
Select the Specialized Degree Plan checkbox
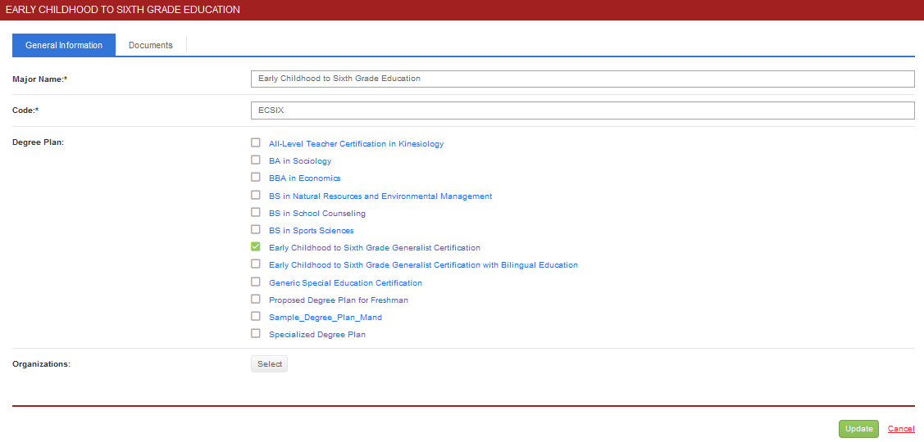(x=256, y=333)
